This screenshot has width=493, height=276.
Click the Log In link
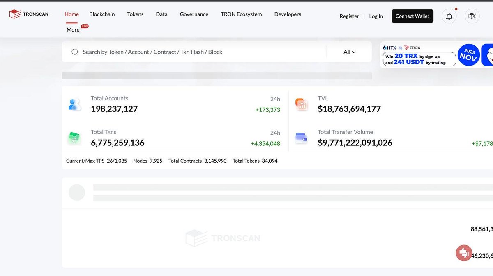coord(376,16)
